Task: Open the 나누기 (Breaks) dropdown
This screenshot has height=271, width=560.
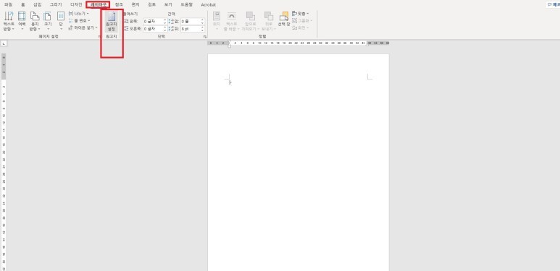Action: pos(79,13)
